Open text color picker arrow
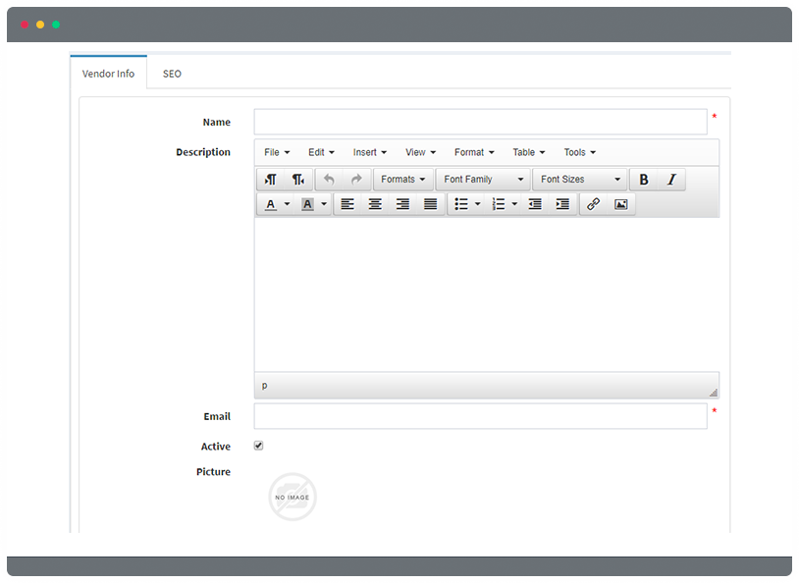799x583 pixels. point(288,204)
